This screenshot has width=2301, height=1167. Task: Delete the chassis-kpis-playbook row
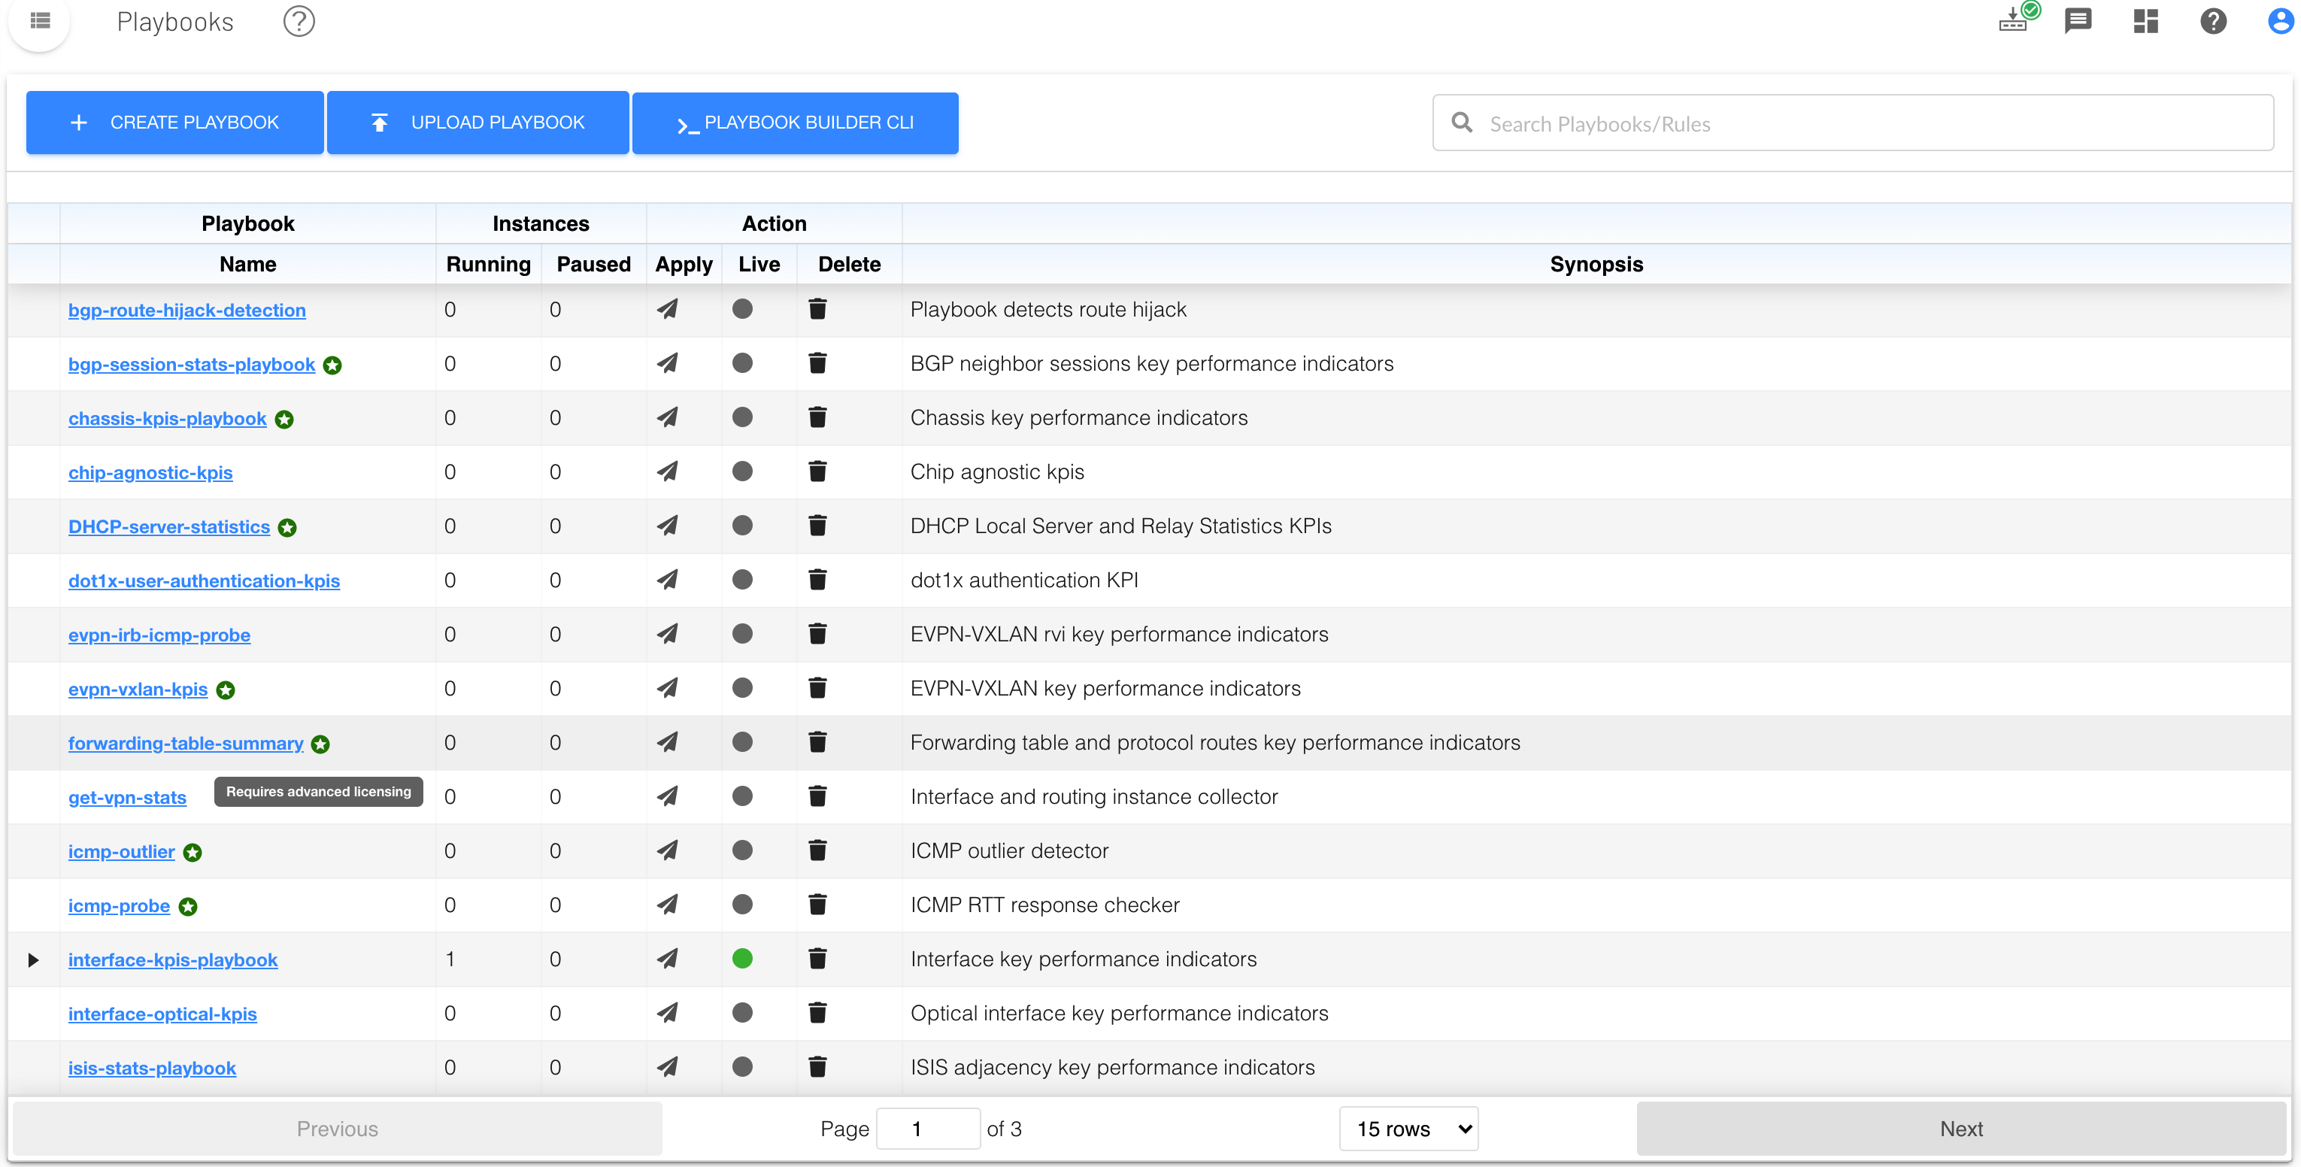[x=817, y=417]
